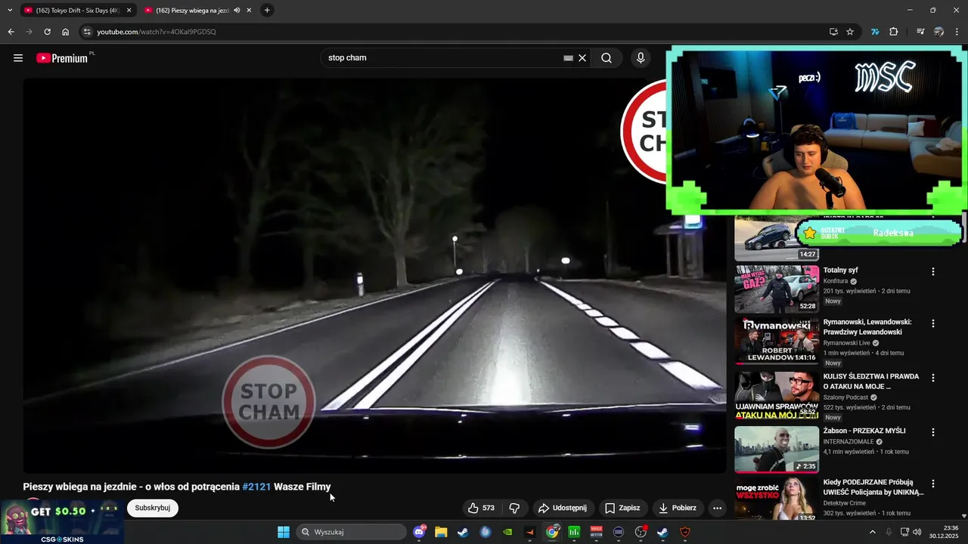Viewport: 968px width, 544px height.
Task: Open INTERNAZIOMALE channel link
Action: 849,442
